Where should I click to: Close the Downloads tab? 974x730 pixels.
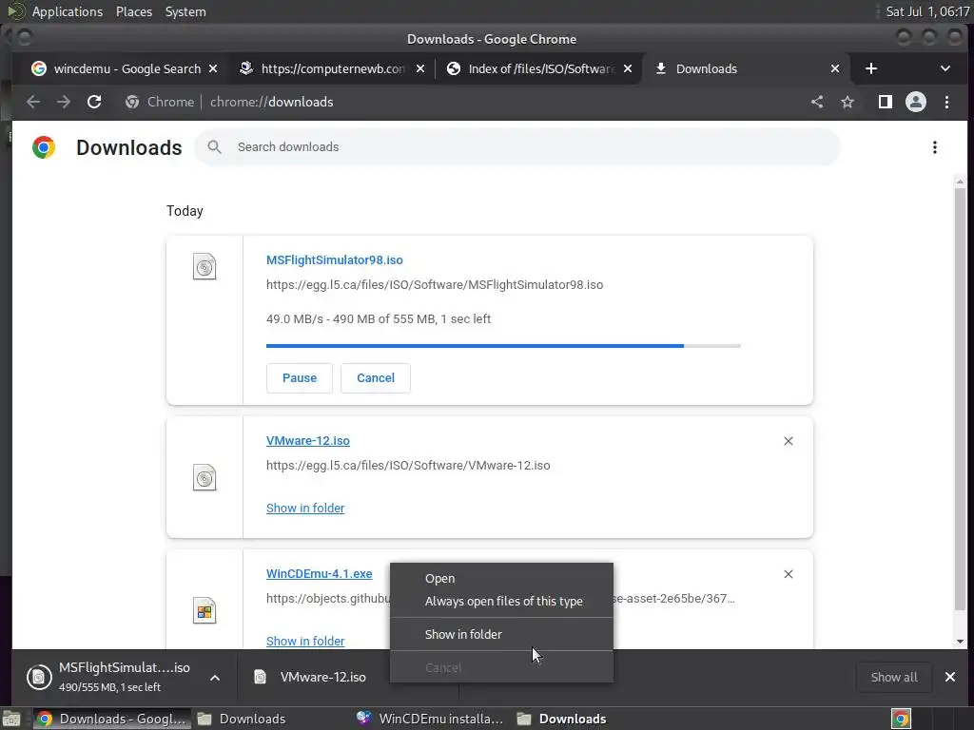(x=835, y=68)
